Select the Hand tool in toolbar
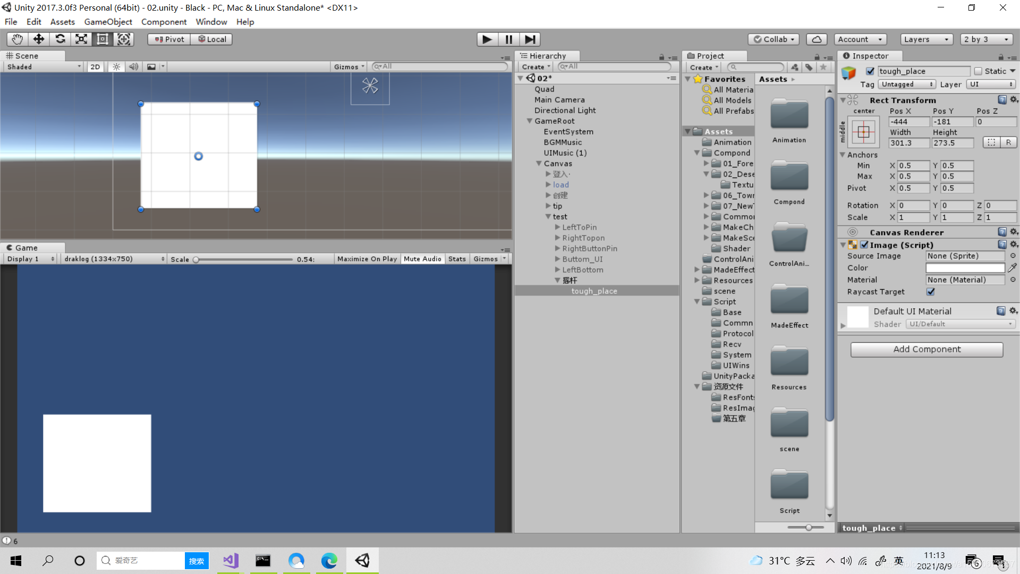Screen dimensions: 1020x574 click(x=17, y=39)
